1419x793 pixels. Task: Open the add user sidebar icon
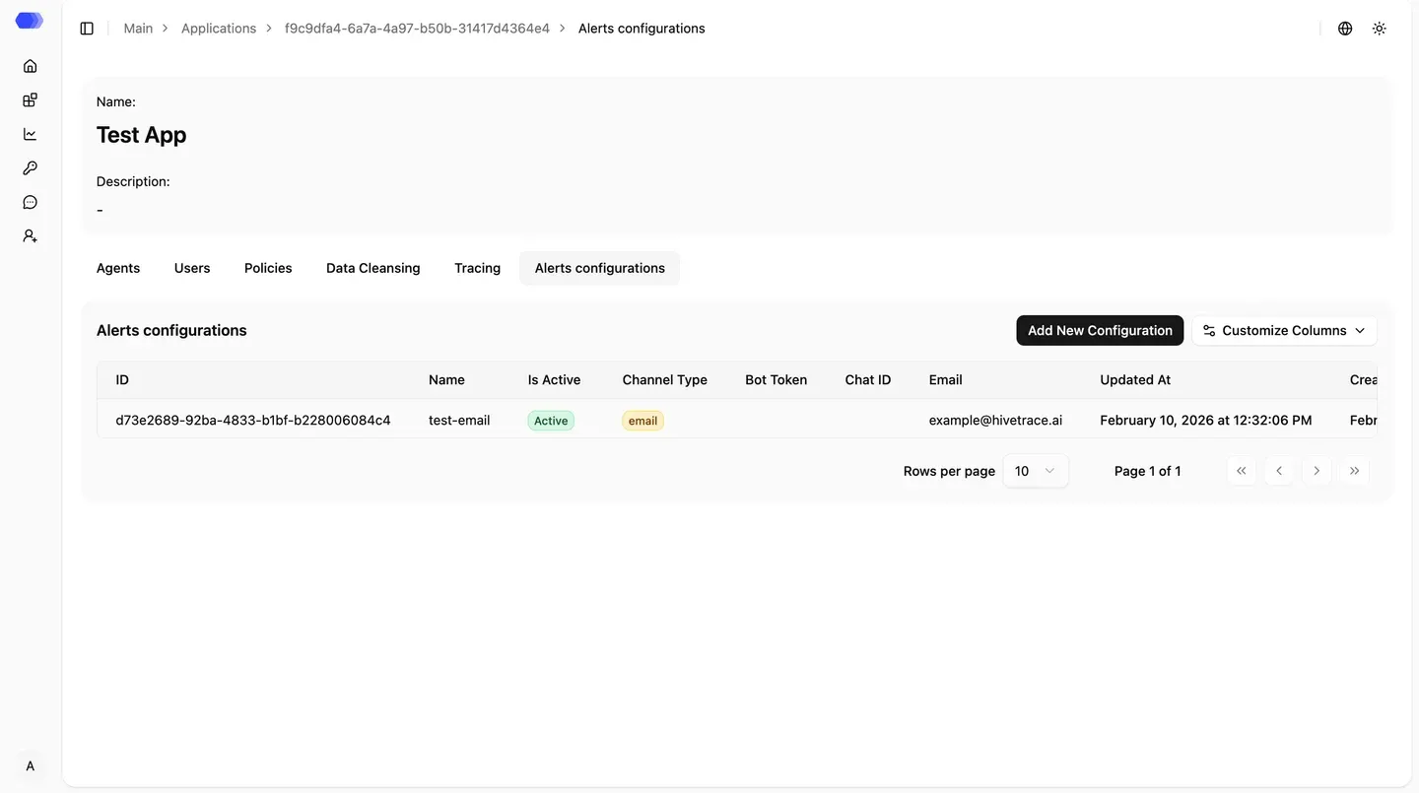click(x=31, y=236)
